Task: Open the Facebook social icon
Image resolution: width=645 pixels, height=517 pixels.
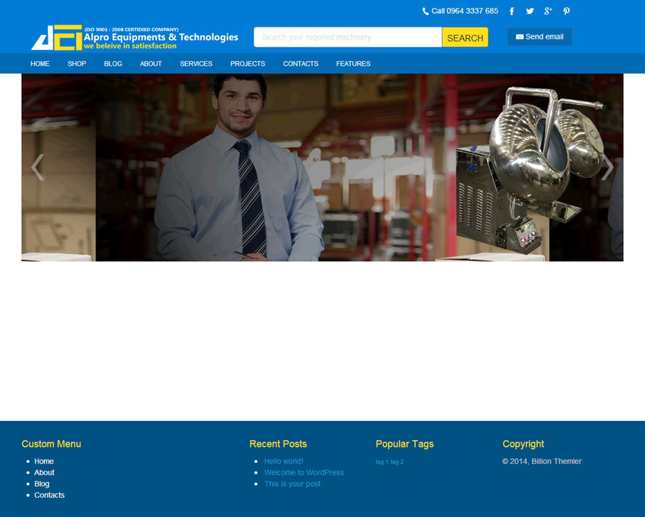Action: (x=511, y=11)
